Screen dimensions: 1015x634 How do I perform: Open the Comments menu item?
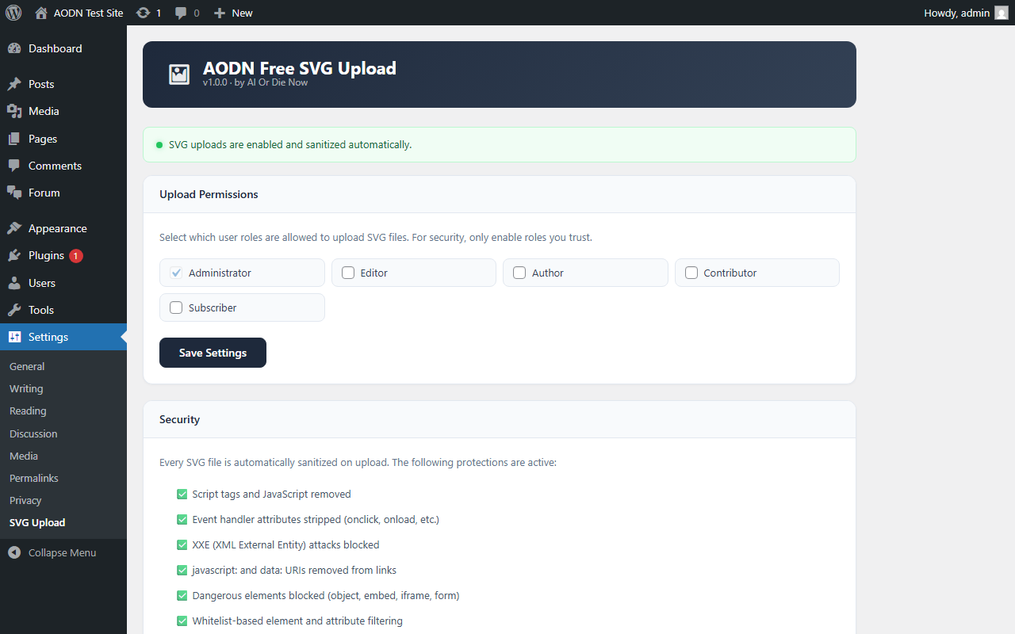(63, 166)
